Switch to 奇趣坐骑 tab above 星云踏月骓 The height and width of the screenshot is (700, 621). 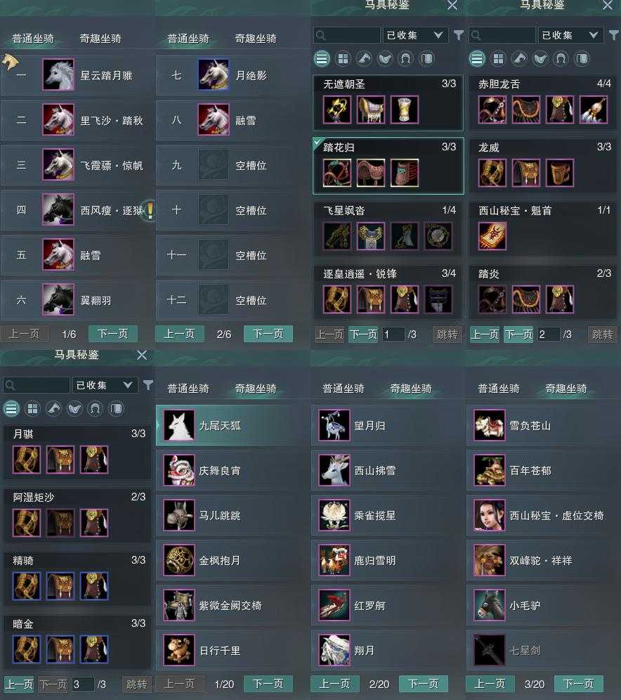tap(100, 39)
